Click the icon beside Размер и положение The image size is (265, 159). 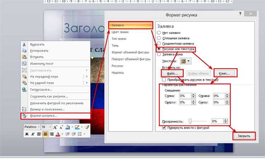tap(24, 109)
